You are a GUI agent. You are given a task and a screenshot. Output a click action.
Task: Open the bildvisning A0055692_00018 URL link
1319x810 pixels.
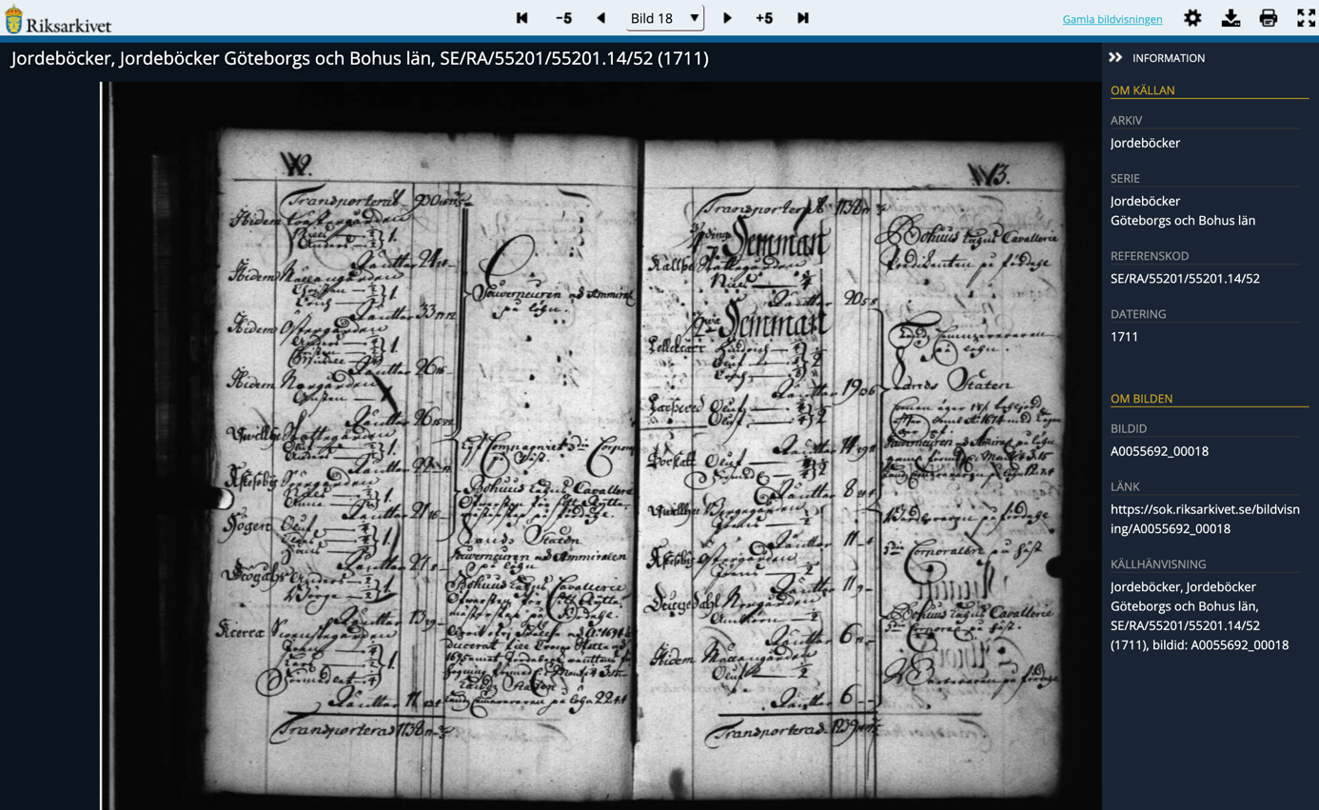tap(1205, 520)
